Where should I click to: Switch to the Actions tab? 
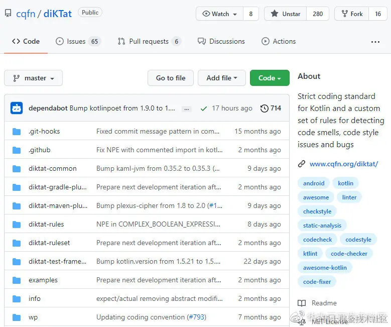coord(279,41)
